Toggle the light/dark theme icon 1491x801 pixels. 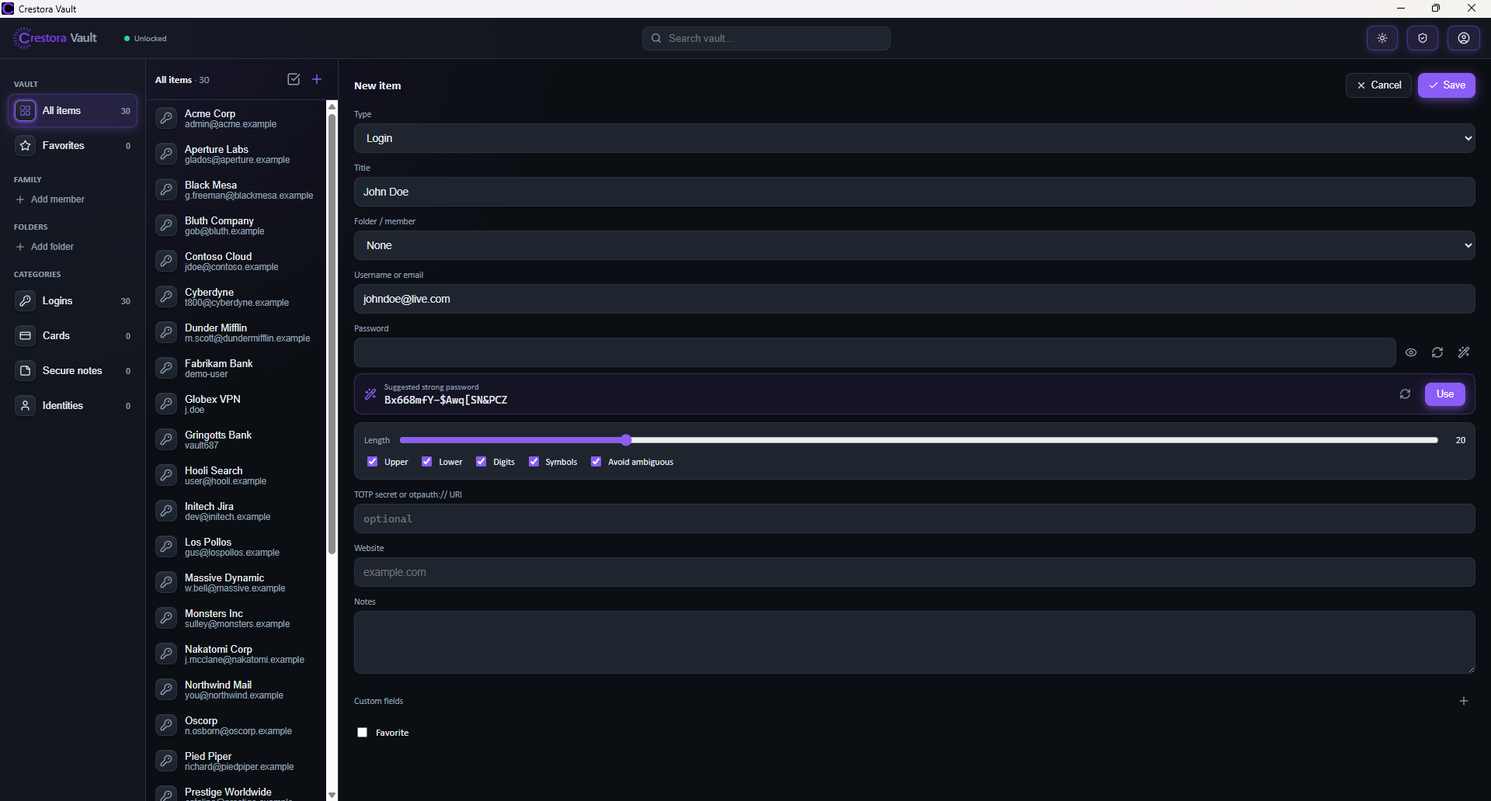(x=1382, y=38)
